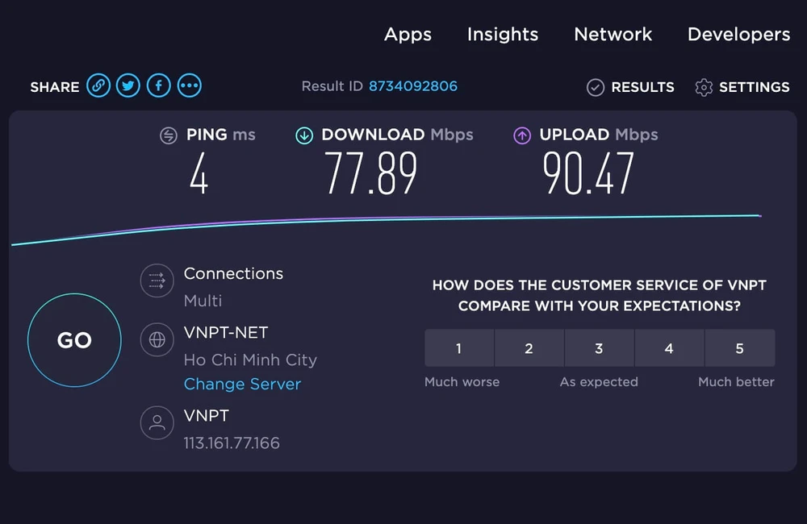807x524 pixels.
Task: Click the Connections multi icon
Action: (157, 281)
